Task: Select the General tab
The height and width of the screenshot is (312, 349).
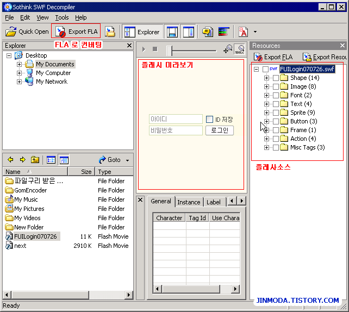Action: (x=161, y=201)
